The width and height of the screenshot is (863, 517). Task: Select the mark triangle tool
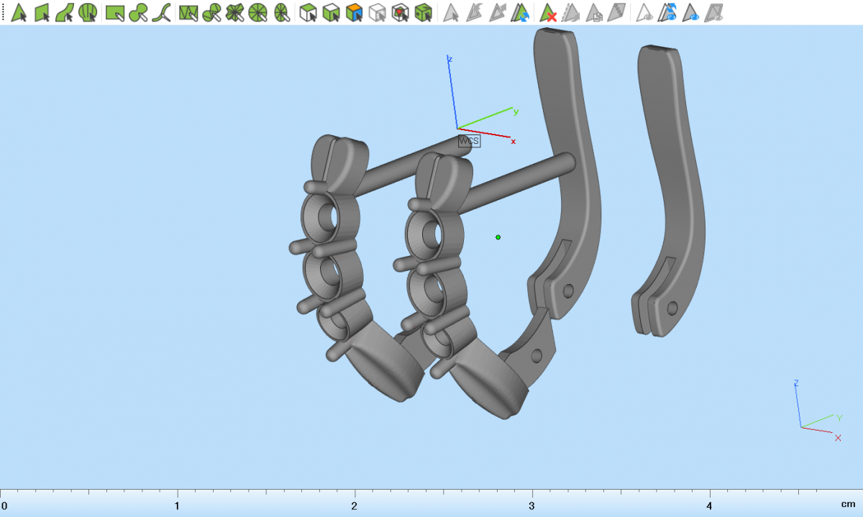pyautogui.click(x=19, y=12)
